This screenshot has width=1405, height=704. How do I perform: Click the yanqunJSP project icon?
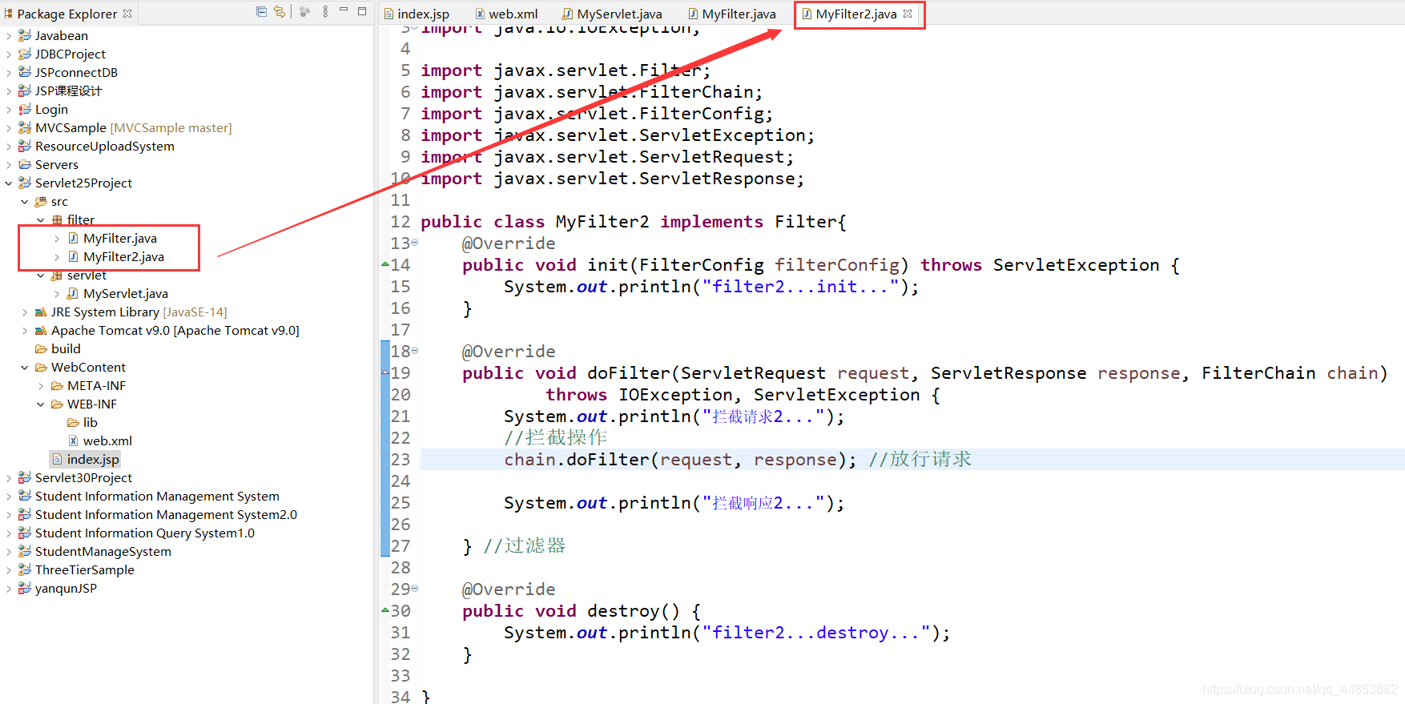pyautogui.click(x=25, y=588)
